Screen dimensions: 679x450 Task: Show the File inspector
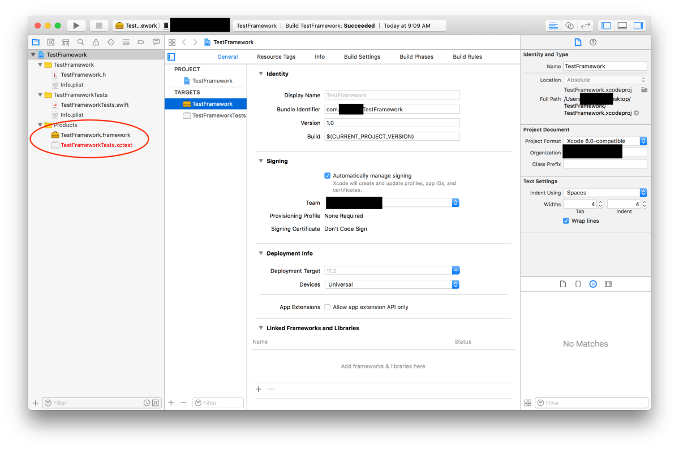pos(578,42)
